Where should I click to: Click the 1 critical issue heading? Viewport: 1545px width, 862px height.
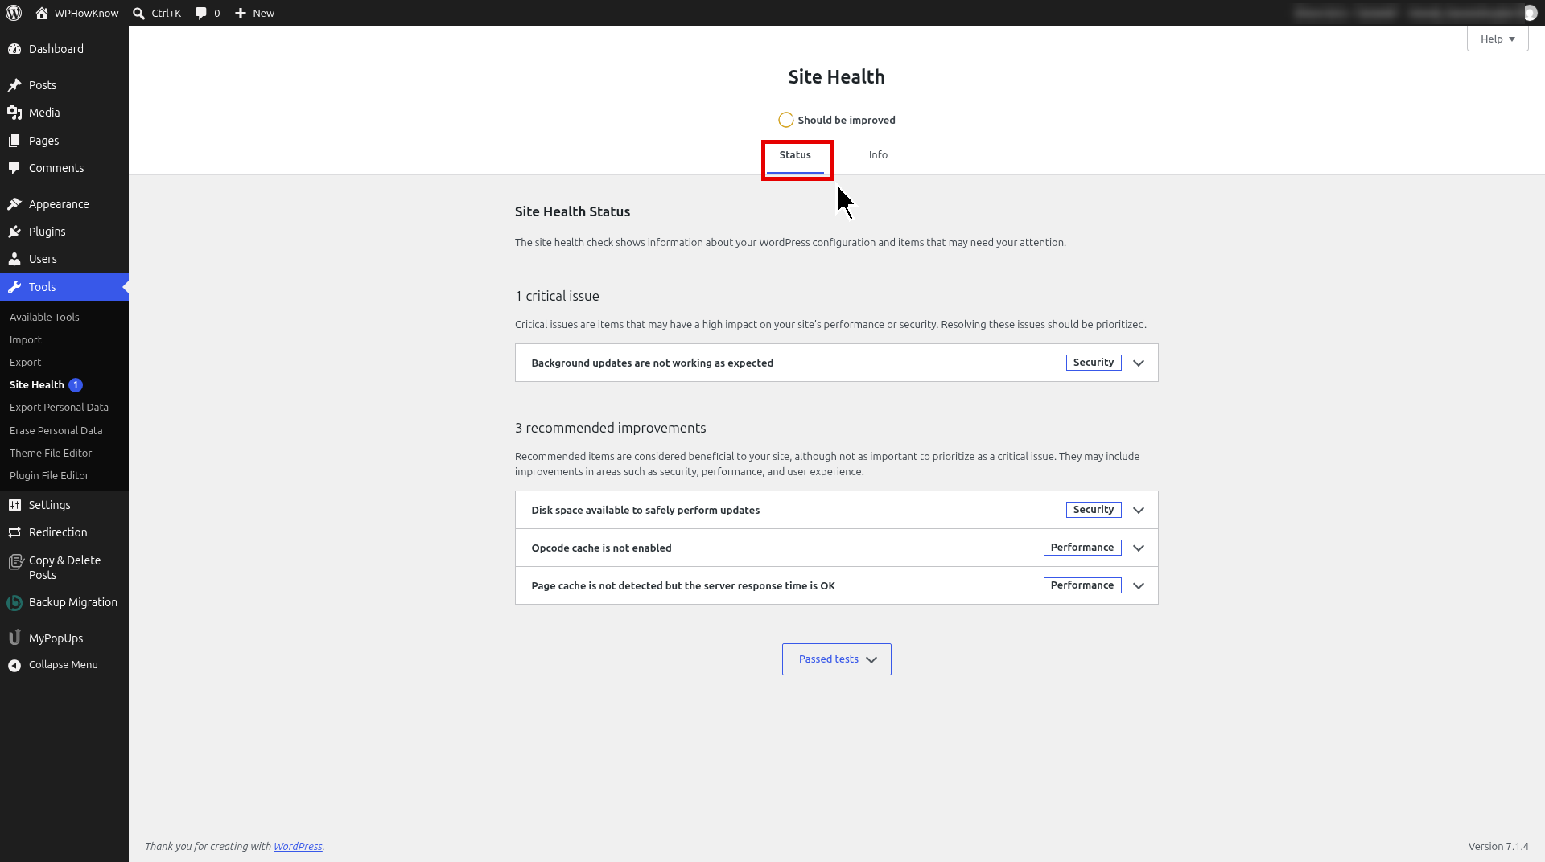[557, 296]
